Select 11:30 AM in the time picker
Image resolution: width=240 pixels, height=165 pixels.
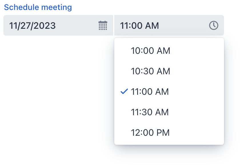pos(151,112)
